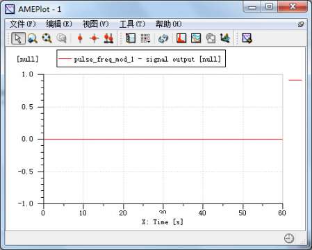
Task: Click the AMEPlot application icon in title bar
Action: click(10, 9)
